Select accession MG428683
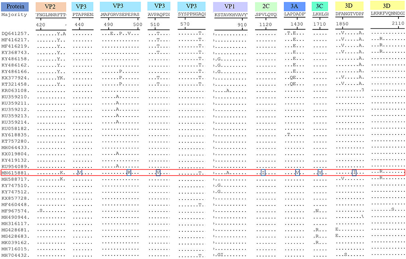 [15, 236]
